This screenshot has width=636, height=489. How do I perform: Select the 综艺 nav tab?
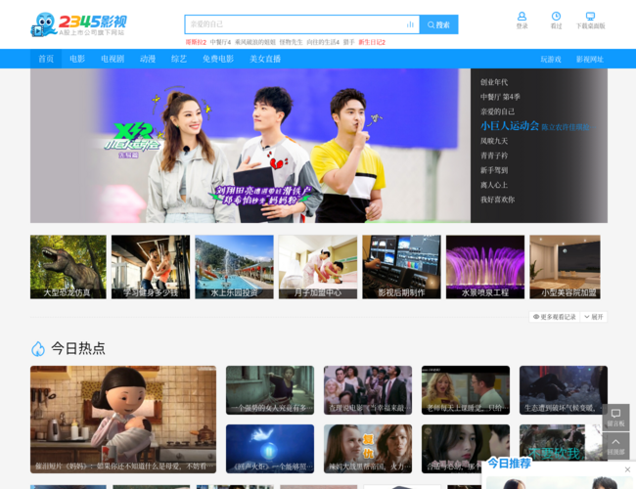179,59
